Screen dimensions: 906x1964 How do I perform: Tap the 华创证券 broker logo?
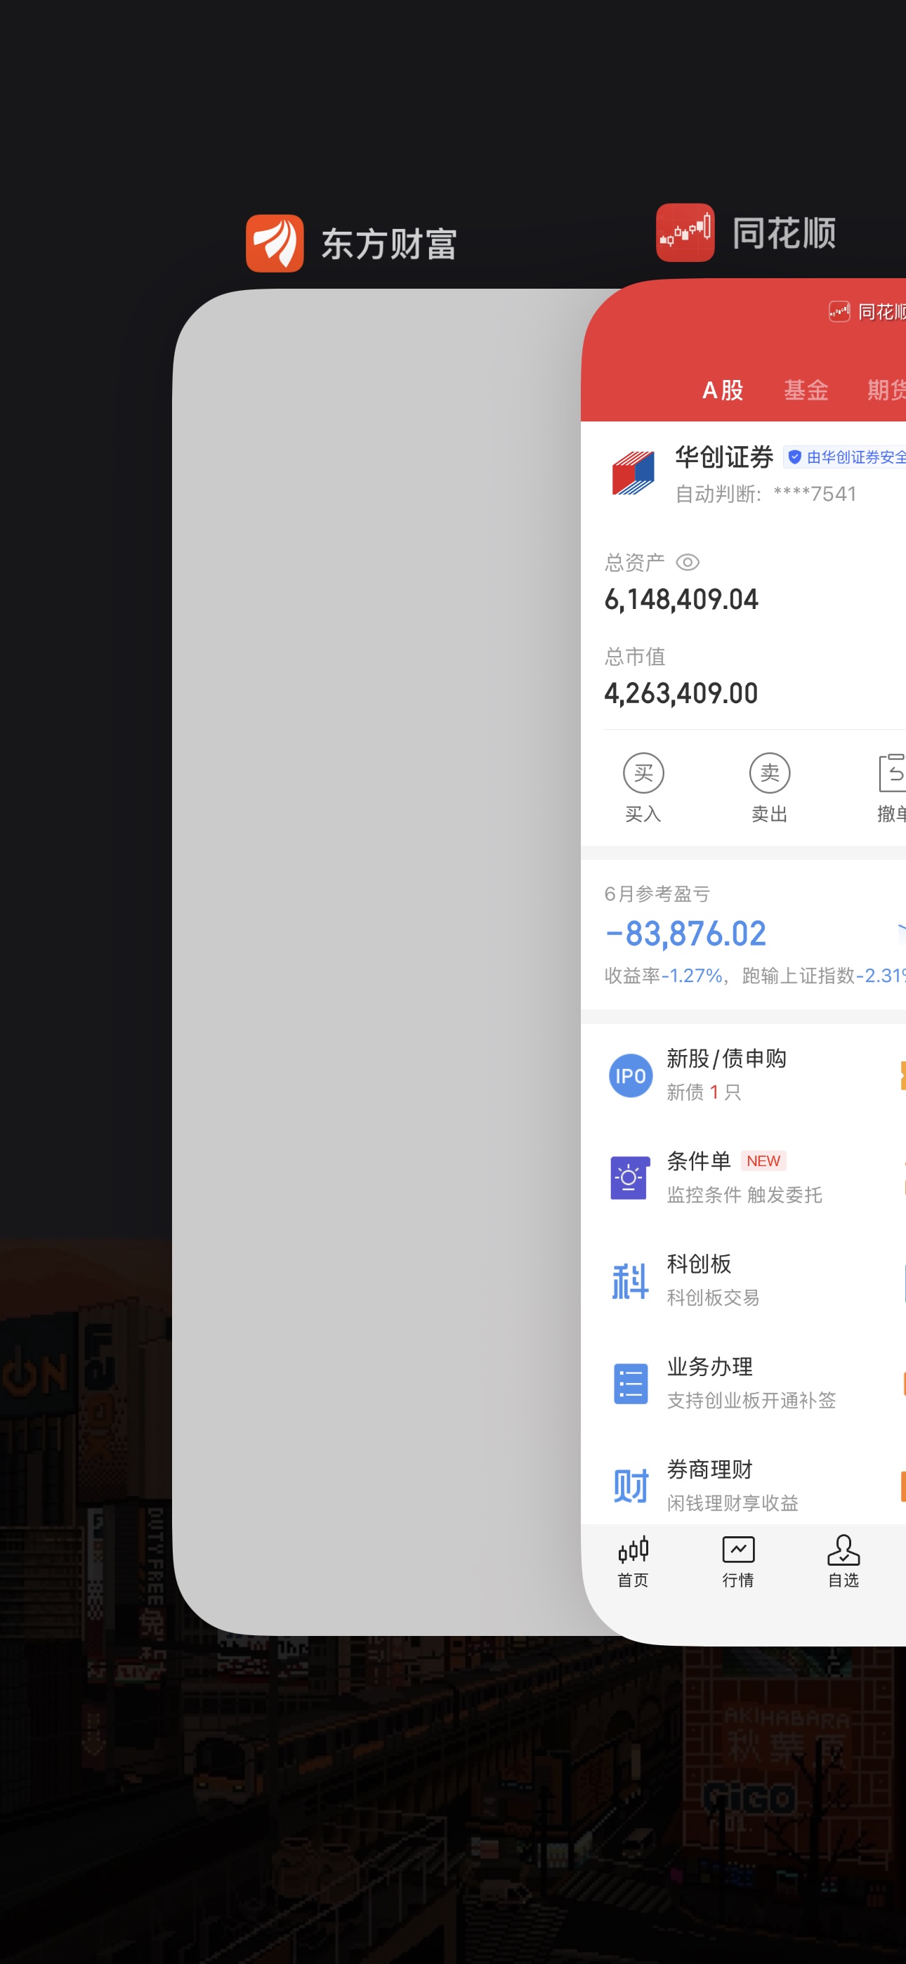tap(633, 473)
